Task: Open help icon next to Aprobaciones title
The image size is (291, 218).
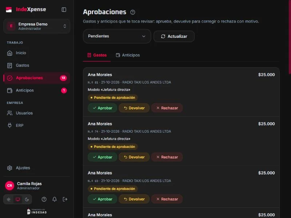Action: coord(132,12)
